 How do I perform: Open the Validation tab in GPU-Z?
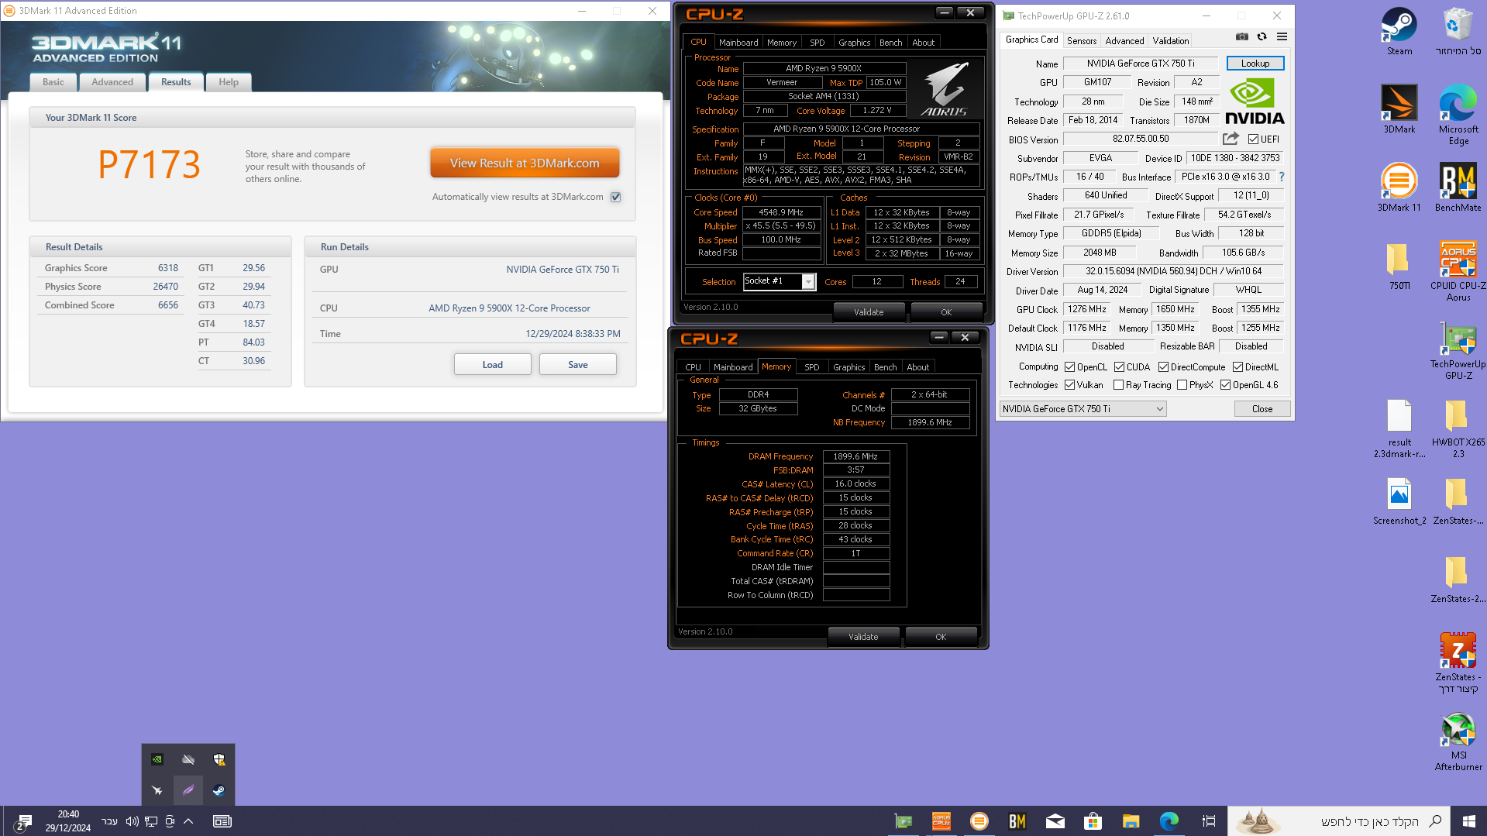[1170, 41]
